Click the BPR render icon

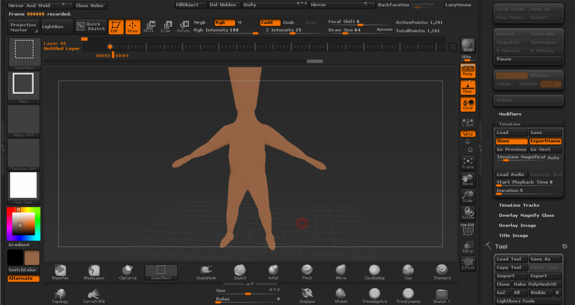tap(468, 45)
